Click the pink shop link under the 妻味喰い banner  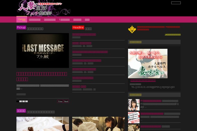tap(143, 81)
